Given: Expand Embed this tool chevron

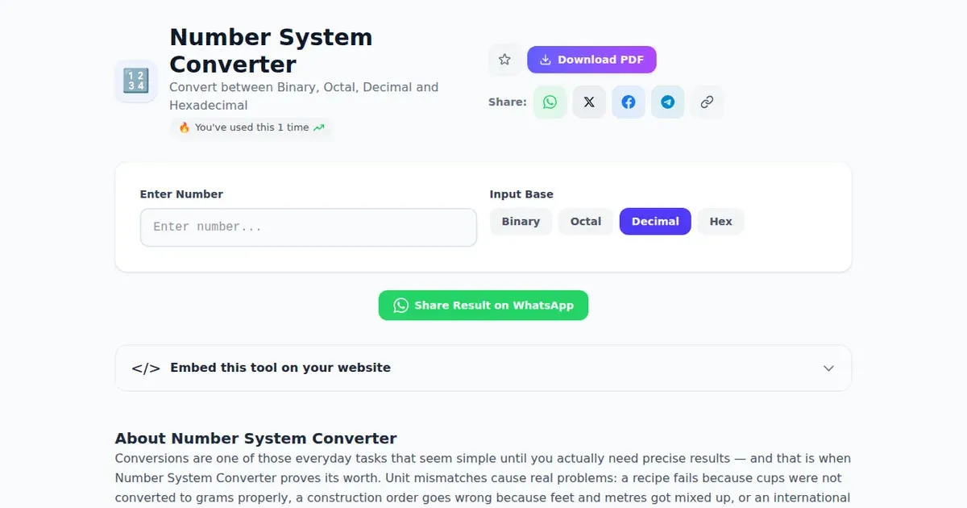Looking at the screenshot, I should [x=828, y=369].
